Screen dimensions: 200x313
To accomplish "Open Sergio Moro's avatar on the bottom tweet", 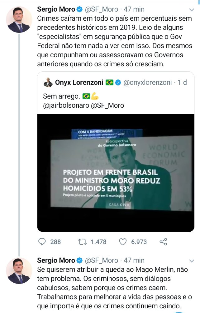I will 19,271.
